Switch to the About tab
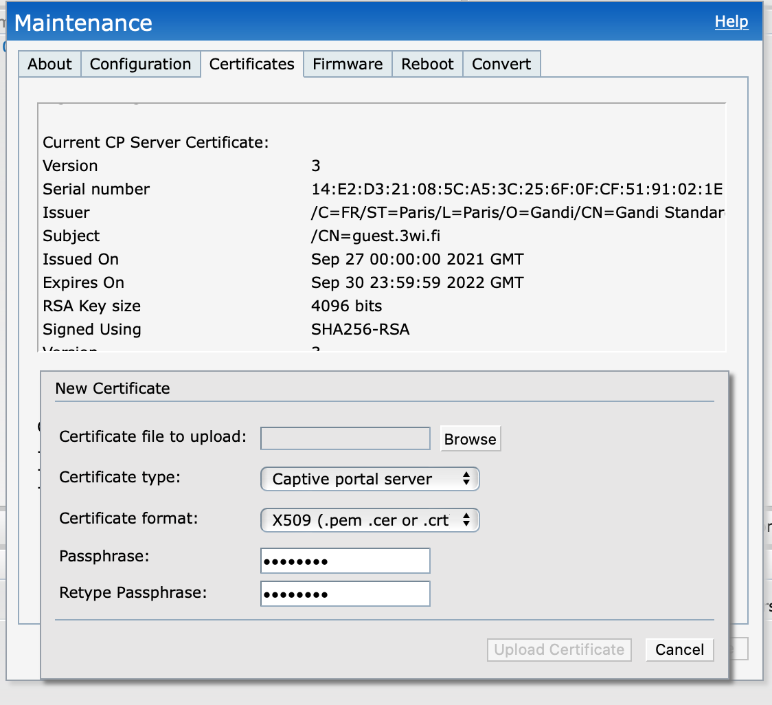The image size is (772, 705). [49, 64]
